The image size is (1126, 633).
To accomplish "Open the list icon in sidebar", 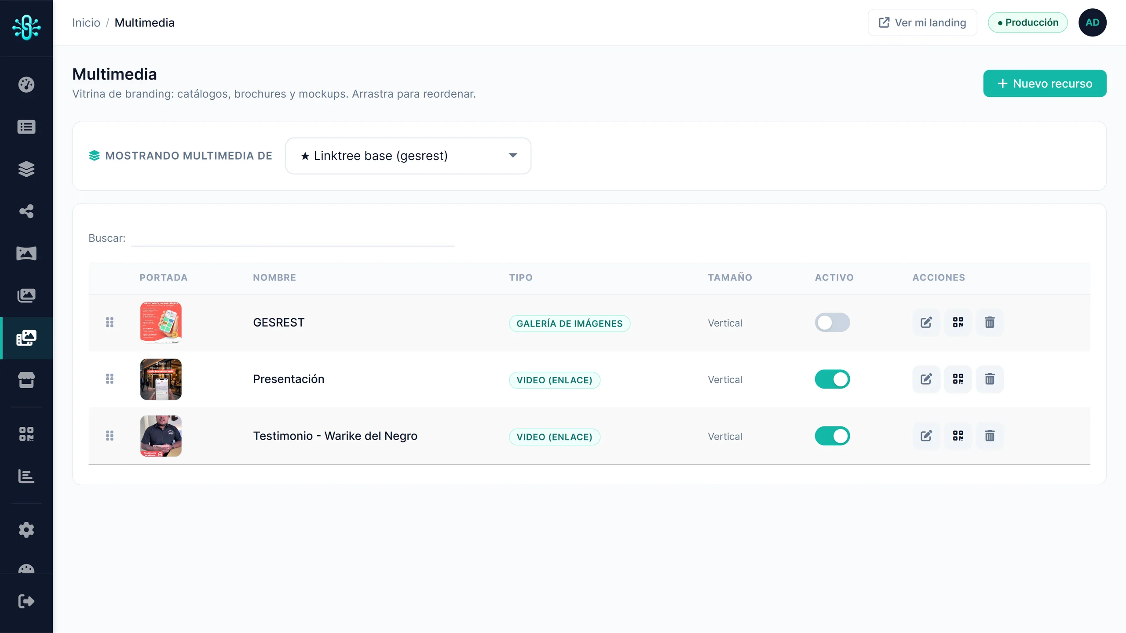I will (x=26, y=127).
